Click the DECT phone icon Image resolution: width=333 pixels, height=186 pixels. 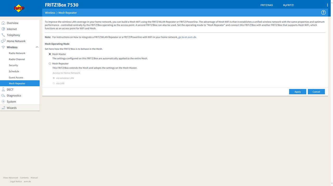(x=3, y=89)
